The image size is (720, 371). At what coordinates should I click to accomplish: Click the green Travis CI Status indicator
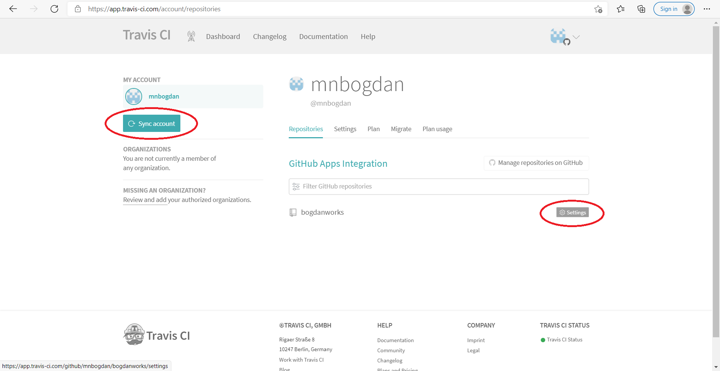point(543,340)
